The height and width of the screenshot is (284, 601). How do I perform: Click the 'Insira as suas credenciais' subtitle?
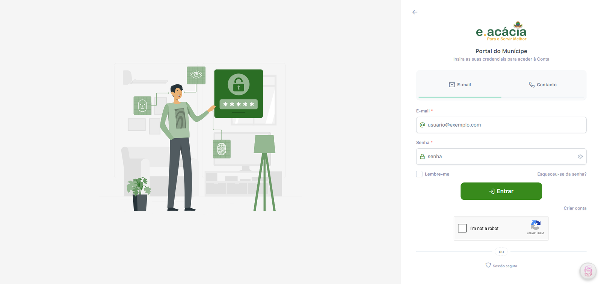point(501,59)
